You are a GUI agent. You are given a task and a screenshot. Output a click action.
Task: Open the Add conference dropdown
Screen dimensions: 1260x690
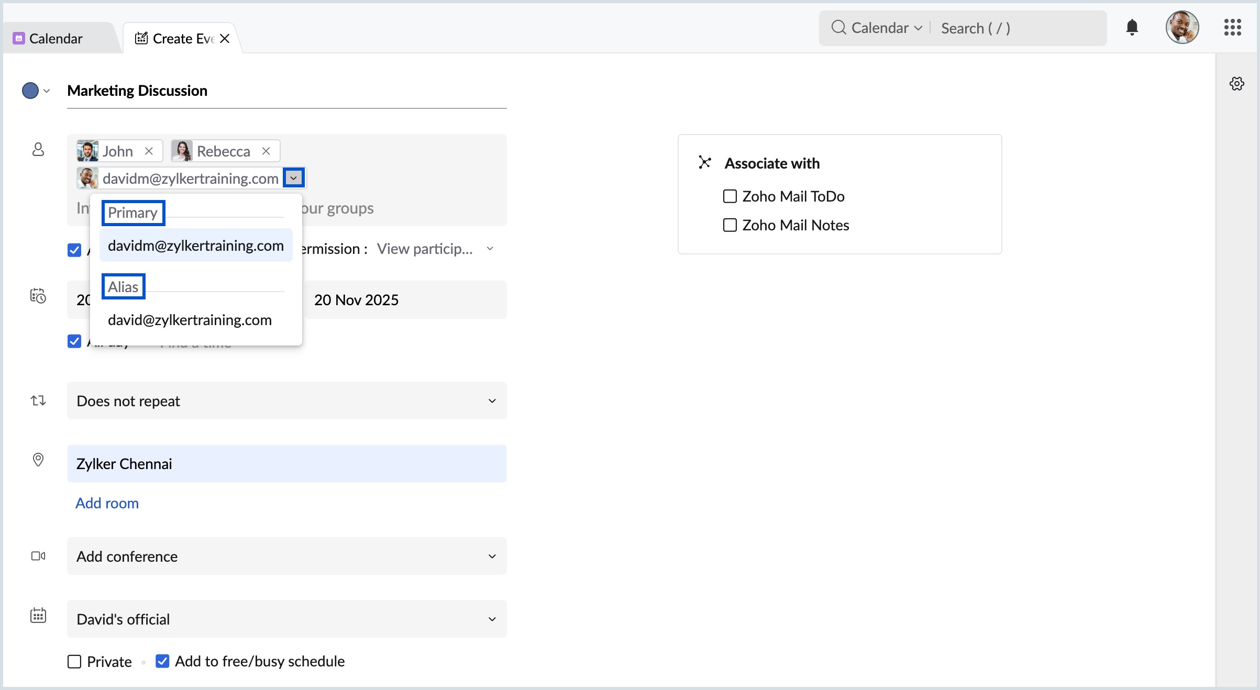[286, 556]
